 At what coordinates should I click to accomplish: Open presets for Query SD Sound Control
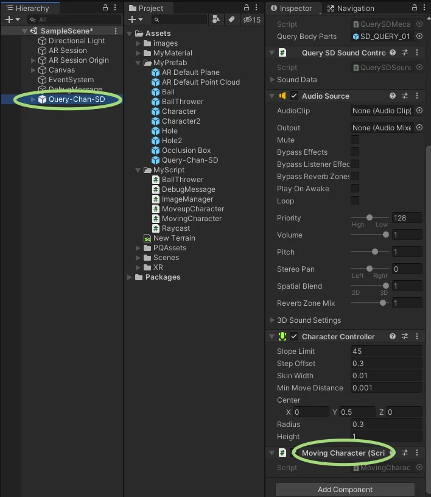(405, 52)
